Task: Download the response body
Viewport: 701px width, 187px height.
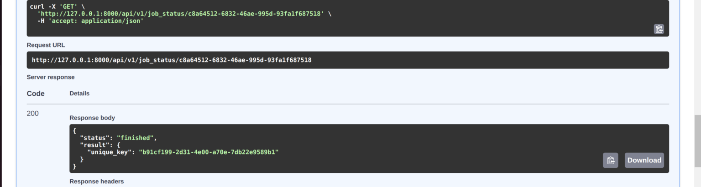Action: point(644,160)
